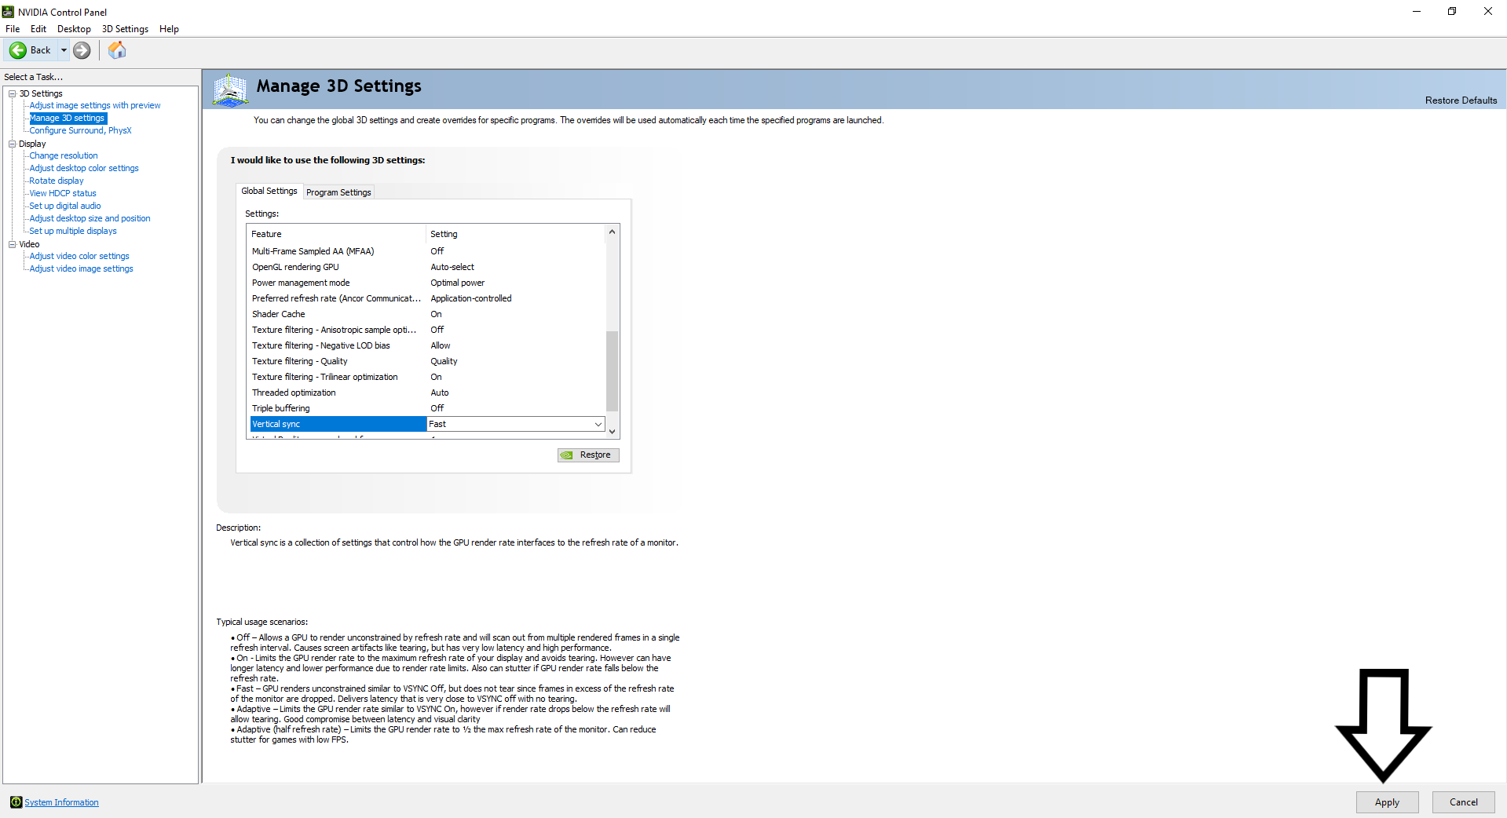This screenshot has width=1507, height=818.
Task: Click the settings list scroll up arrow
Action: click(612, 232)
